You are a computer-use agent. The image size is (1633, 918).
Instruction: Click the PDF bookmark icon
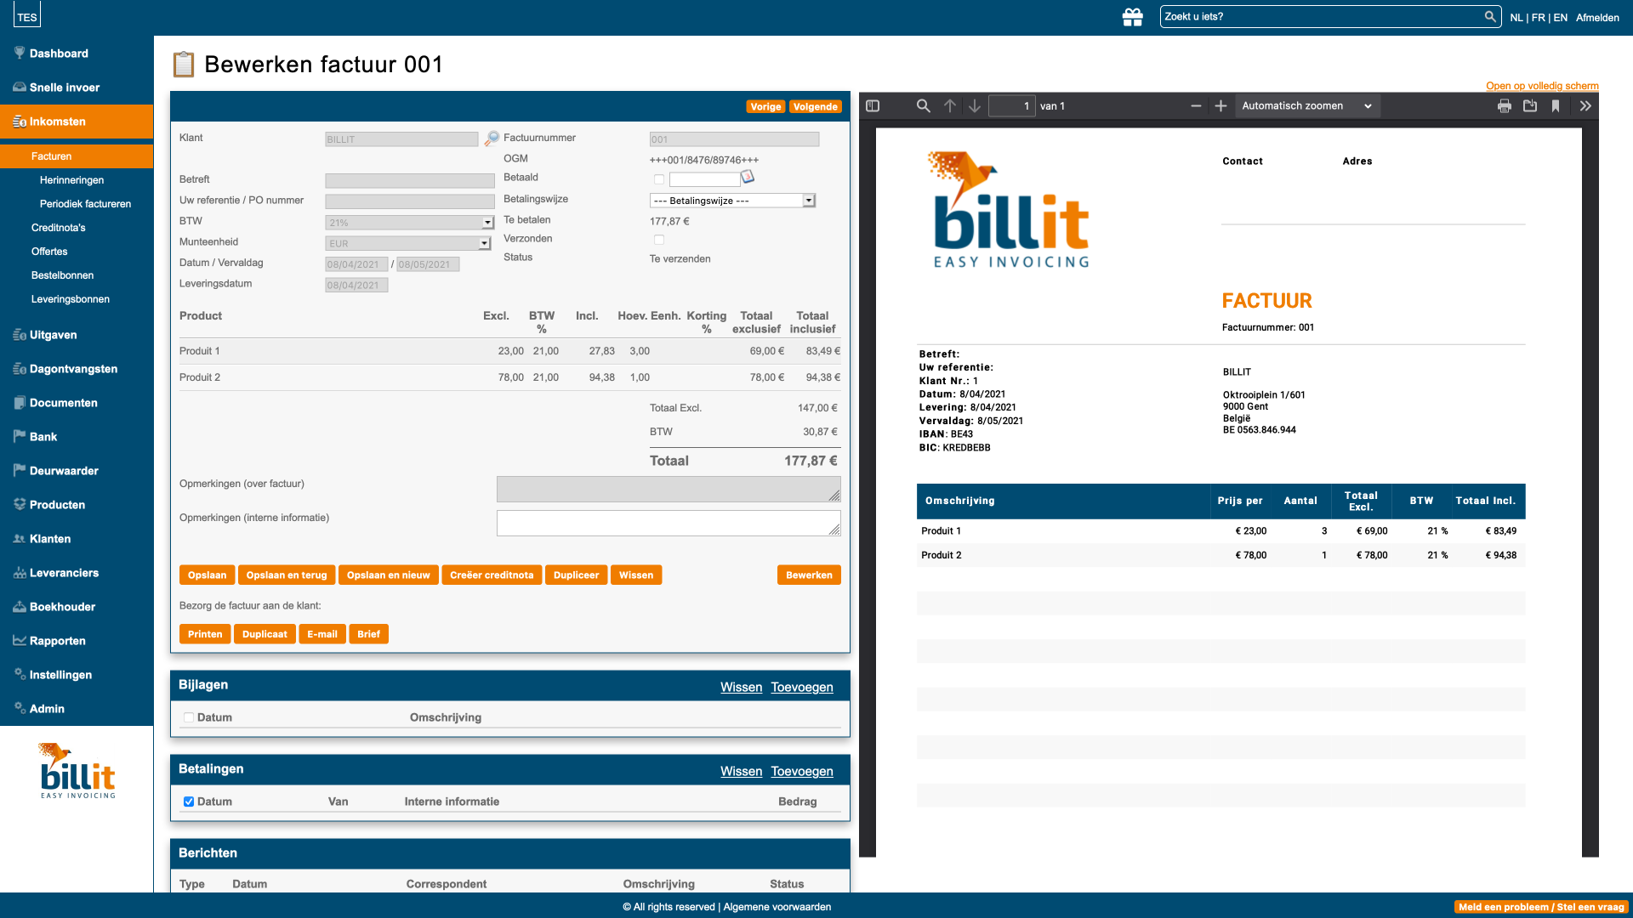[1556, 106]
